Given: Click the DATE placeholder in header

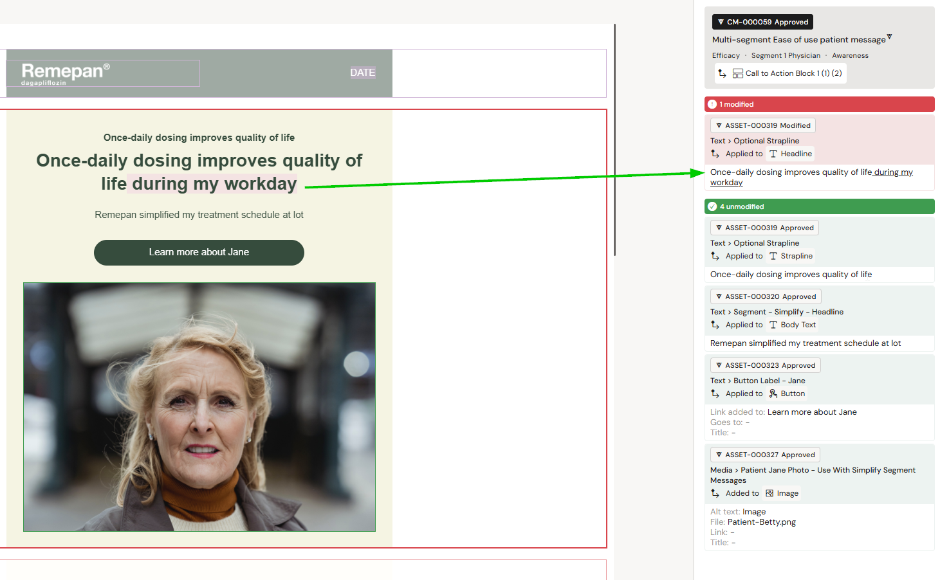Looking at the screenshot, I should pyautogui.click(x=362, y=73).
